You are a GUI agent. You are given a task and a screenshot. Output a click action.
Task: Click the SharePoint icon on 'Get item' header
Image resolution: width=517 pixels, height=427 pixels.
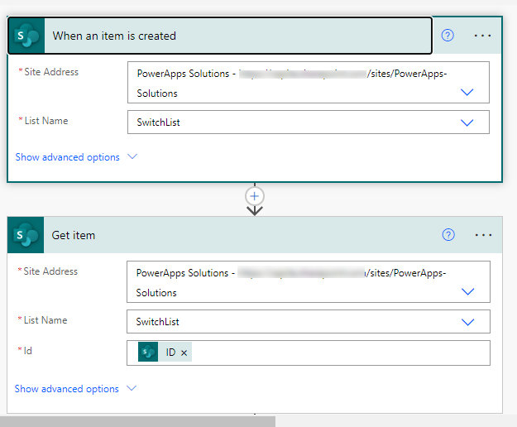click(x=26, y=235)
